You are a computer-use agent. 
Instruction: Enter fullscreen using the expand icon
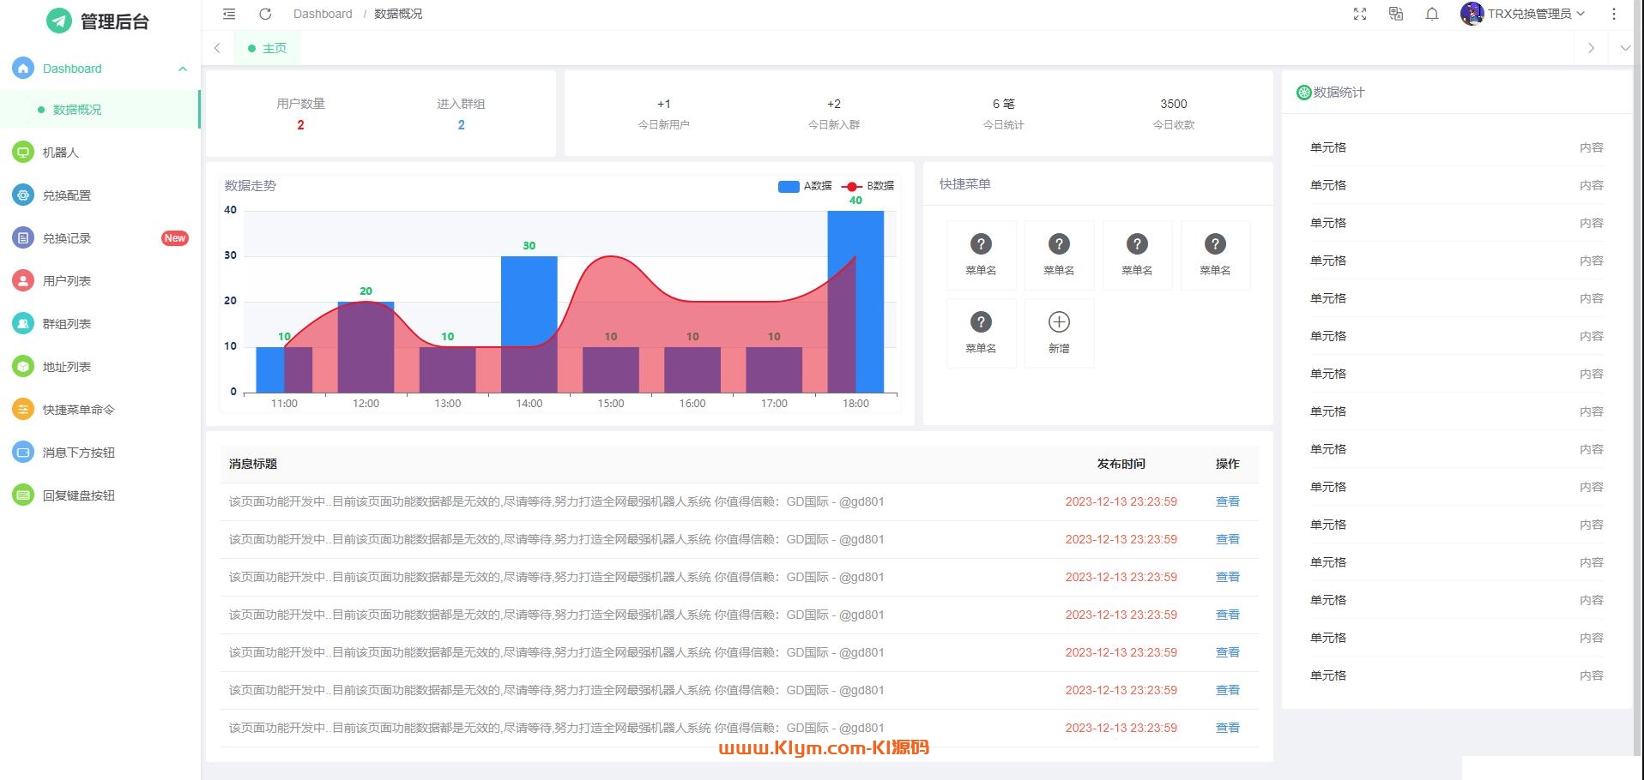1360,14
